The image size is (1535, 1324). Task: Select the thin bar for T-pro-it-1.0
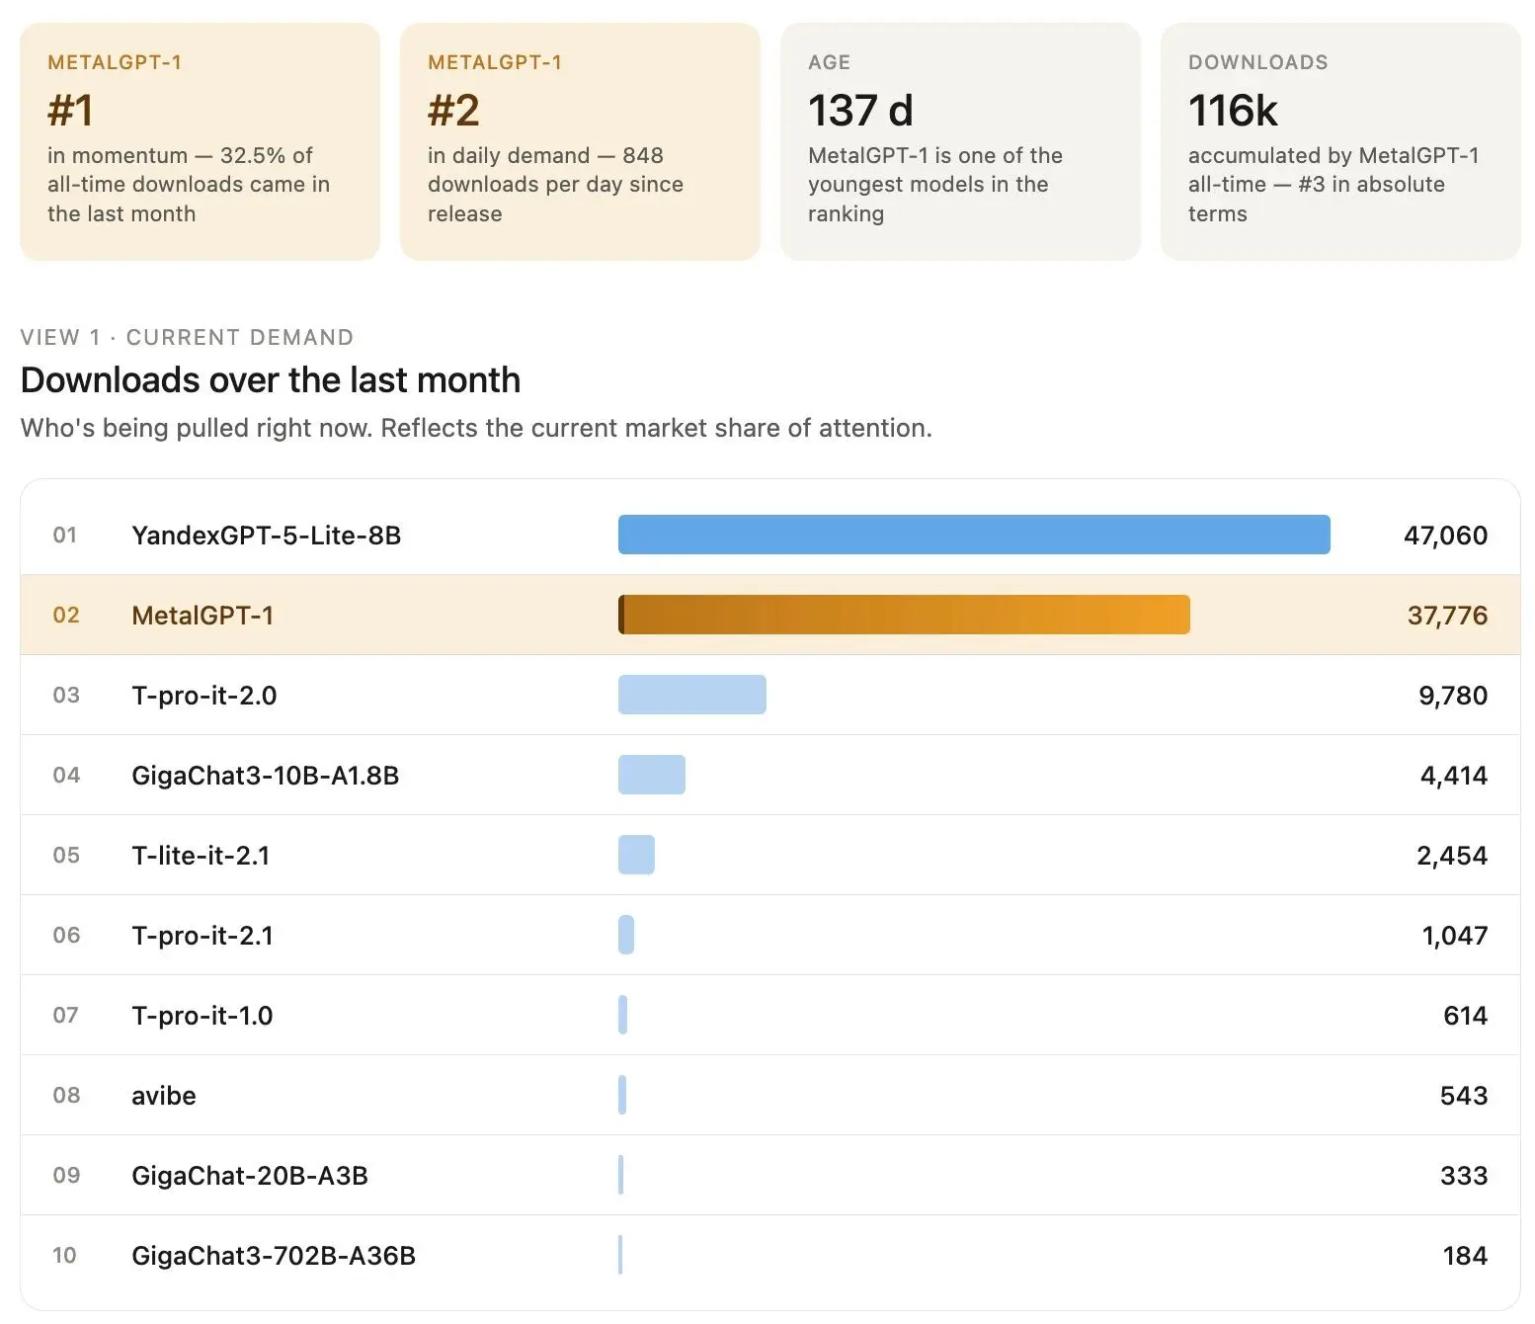pos(622,1015)
